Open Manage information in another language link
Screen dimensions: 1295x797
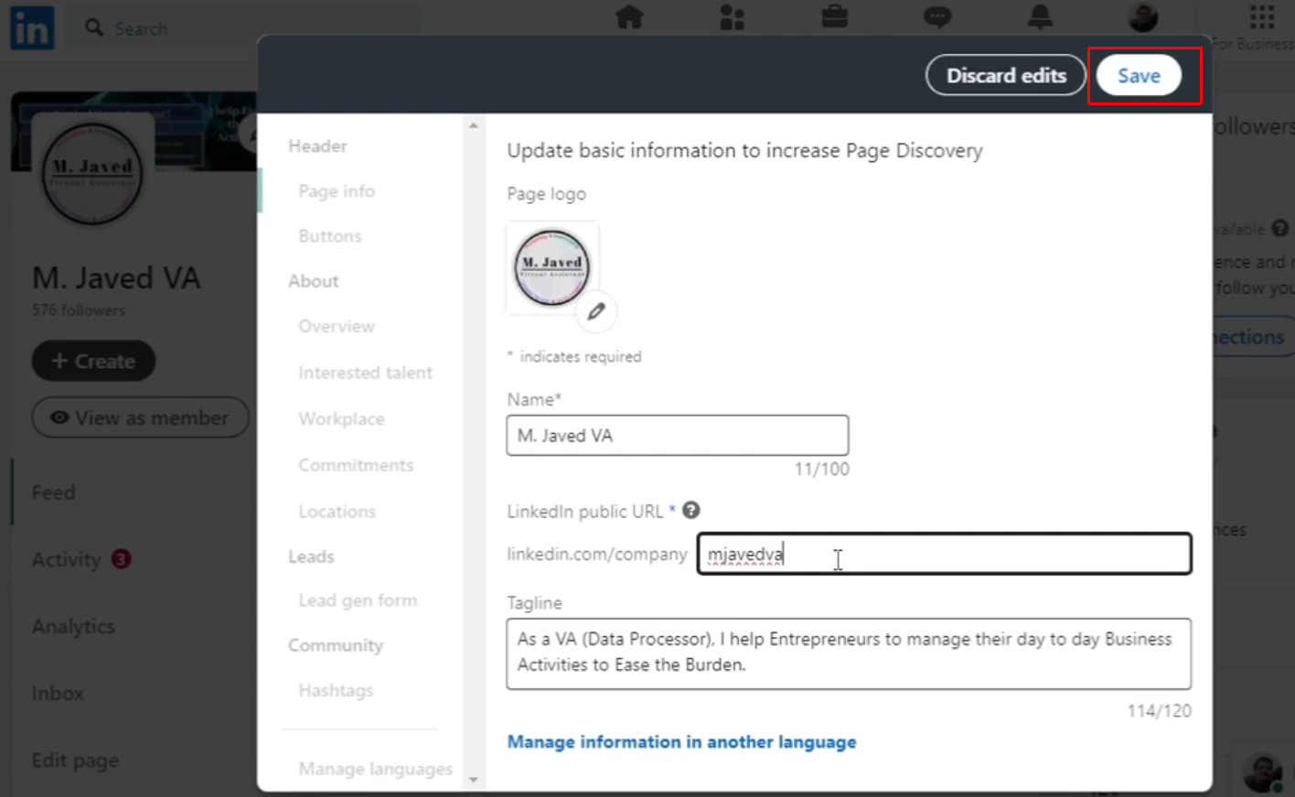[682, 742]
